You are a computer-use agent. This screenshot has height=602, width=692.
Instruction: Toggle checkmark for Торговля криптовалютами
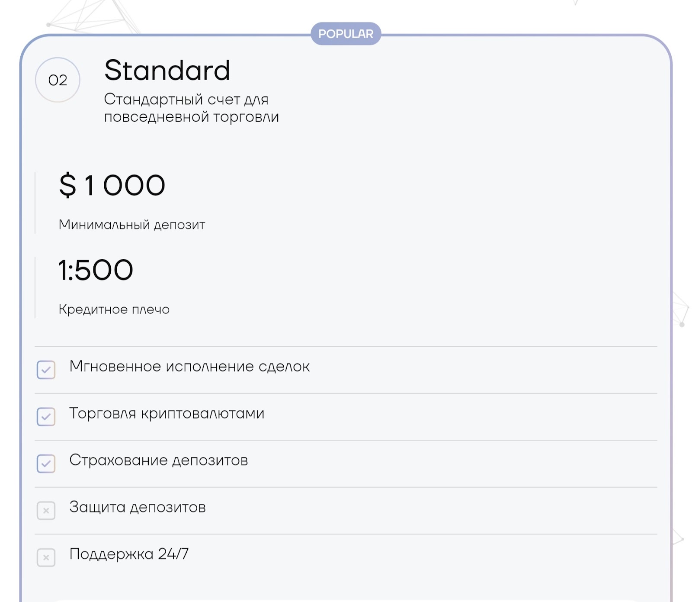pos(46,417)
